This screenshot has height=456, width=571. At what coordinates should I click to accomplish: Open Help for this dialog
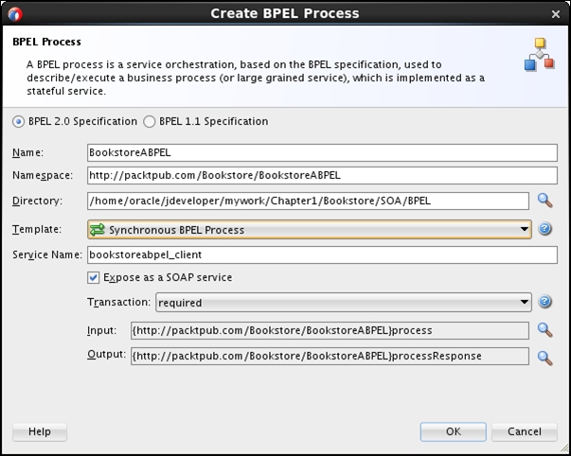point(40,431)
